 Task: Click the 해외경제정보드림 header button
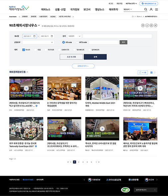click(149, 4)
